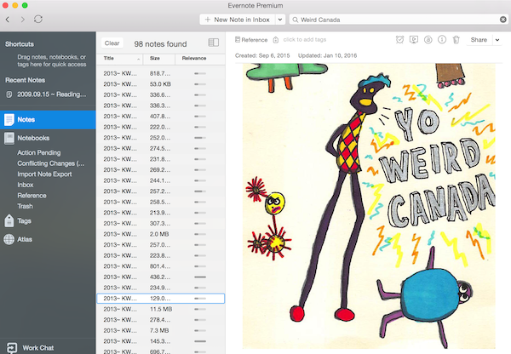Viewport: 511px width, 354px height.
Task: Start presentation mode icon
Action: (414, 40)
